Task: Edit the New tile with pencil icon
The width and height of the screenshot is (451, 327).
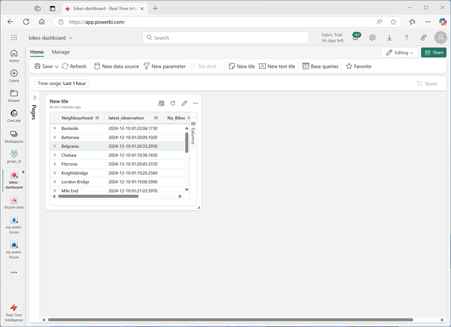Action: pos(184,103)
